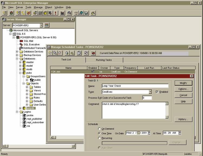
Task: Select the One Time schedule radio
Action: [99, 133]
